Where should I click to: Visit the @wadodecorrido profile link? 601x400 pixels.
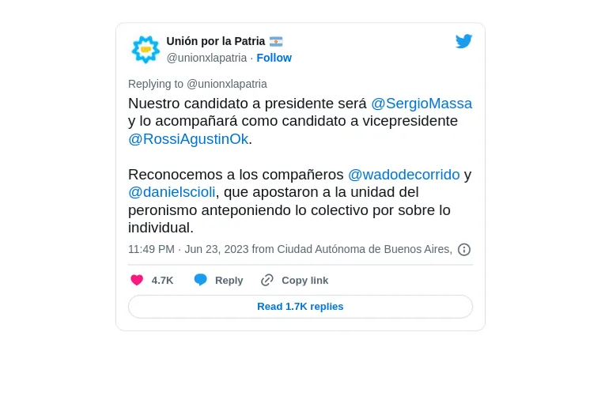[403, 175]
